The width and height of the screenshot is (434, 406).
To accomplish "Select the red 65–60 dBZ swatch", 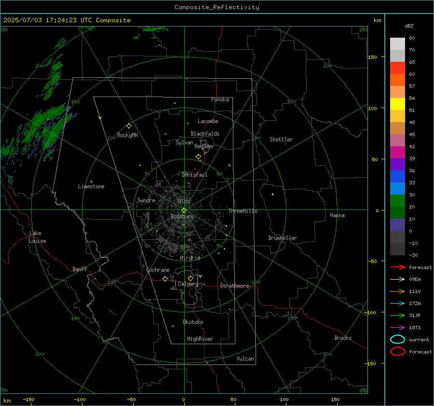I will click(x=397, y=68).
